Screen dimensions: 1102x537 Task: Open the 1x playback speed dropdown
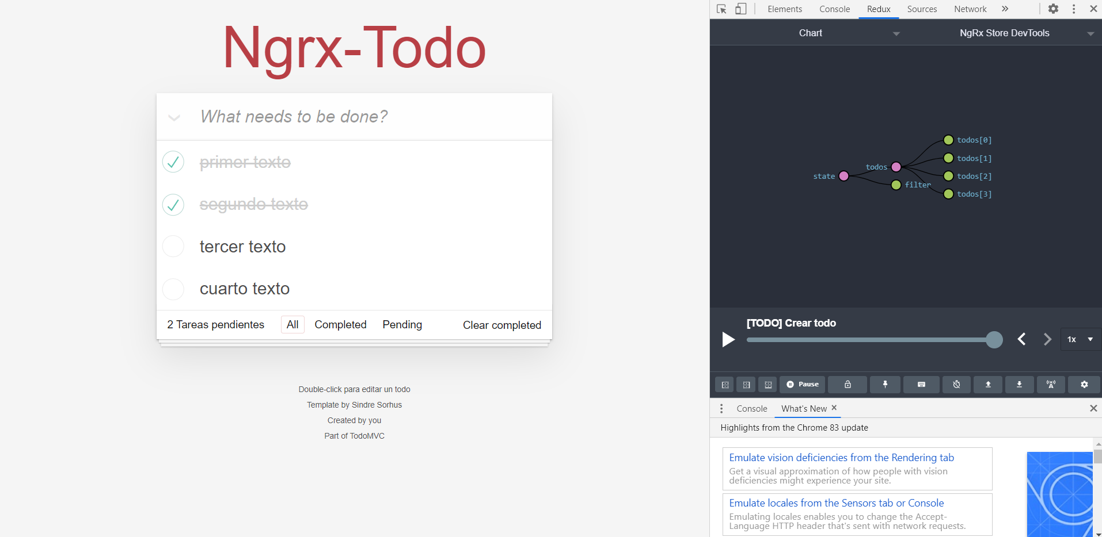(x=1080, y=339)
